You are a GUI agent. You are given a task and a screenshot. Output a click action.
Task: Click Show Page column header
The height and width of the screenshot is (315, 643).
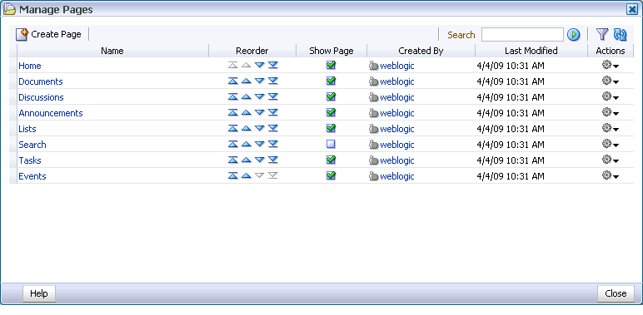click(x=331, y=51)
